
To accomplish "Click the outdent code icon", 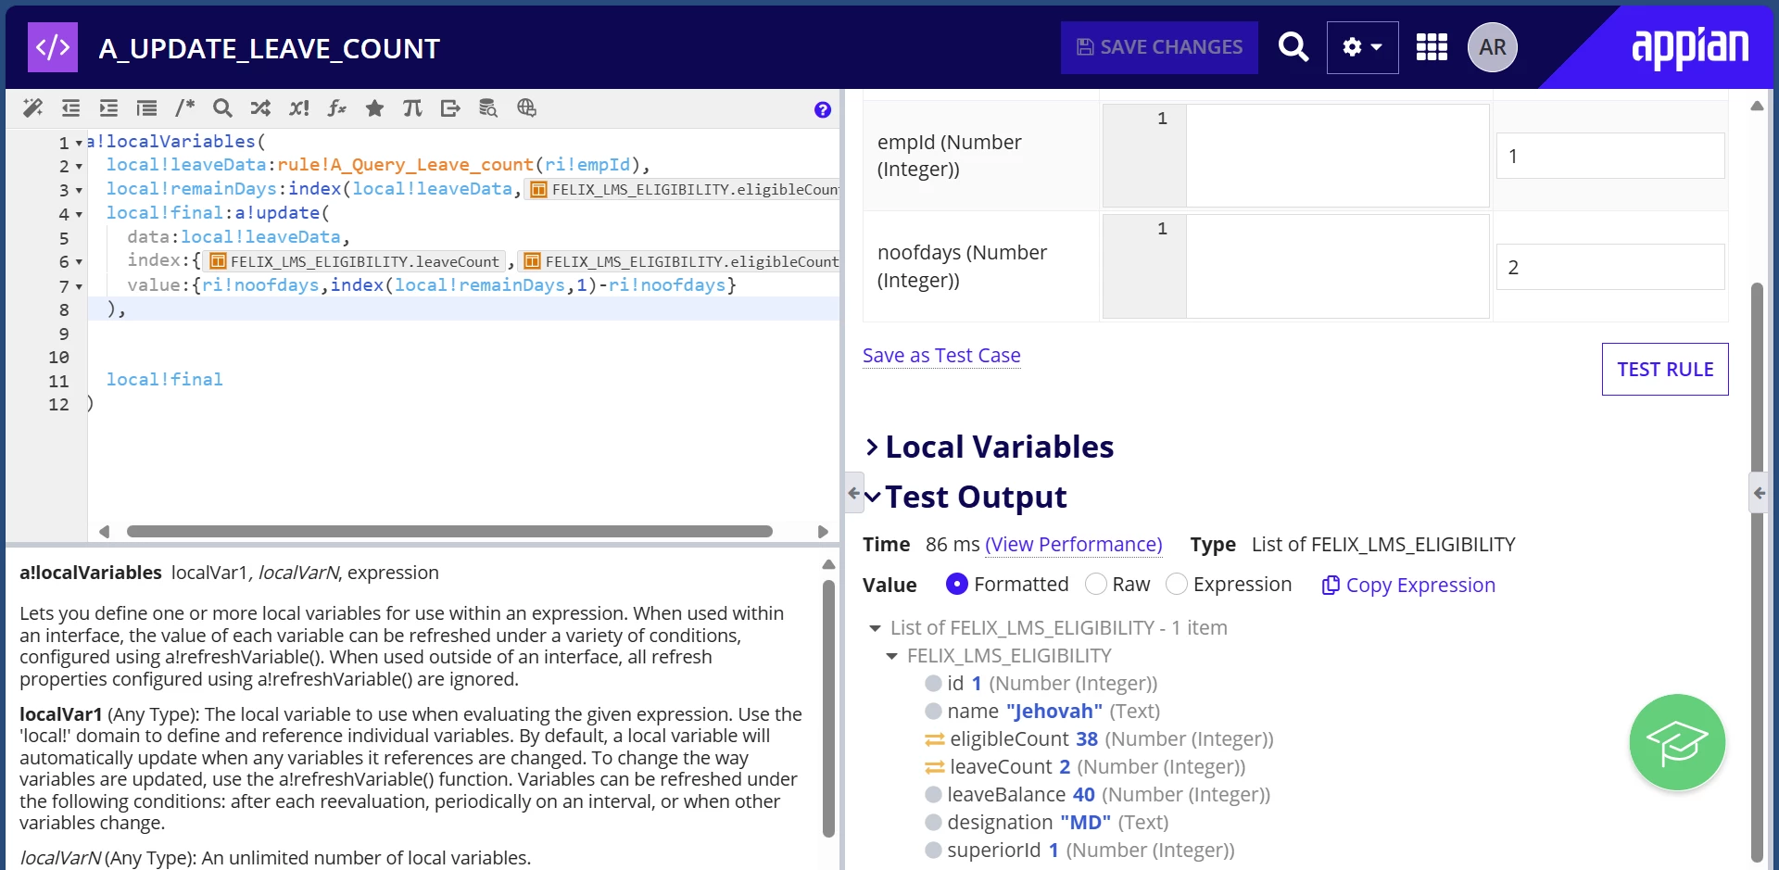I will pyautogui.click(x=70, y=108).
